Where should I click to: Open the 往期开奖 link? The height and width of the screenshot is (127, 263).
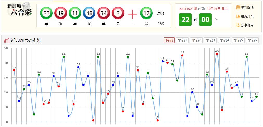coord(247,16)
